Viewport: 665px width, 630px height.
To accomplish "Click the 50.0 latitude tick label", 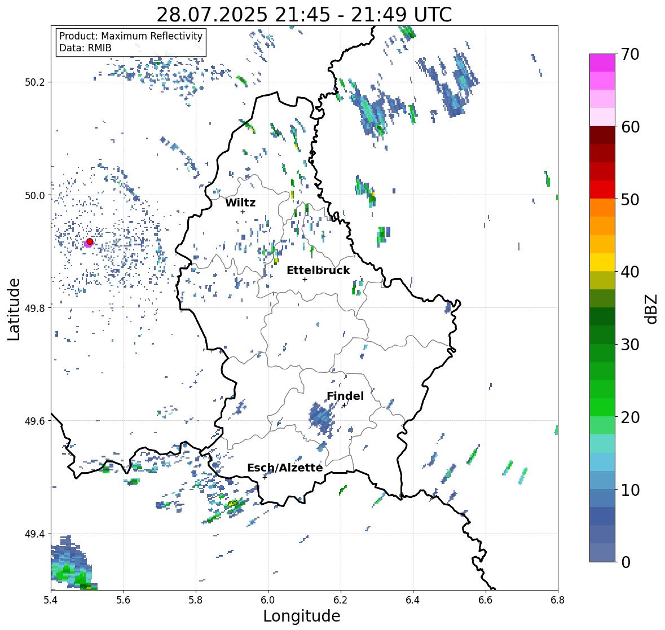I will tap(35, 196).
